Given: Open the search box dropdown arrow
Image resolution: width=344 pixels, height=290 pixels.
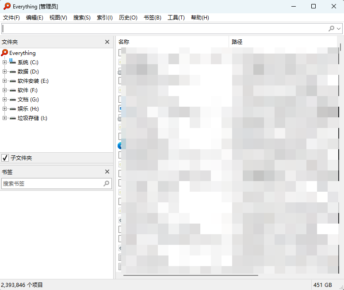Looking at the screenshot, I should [339, 29].
